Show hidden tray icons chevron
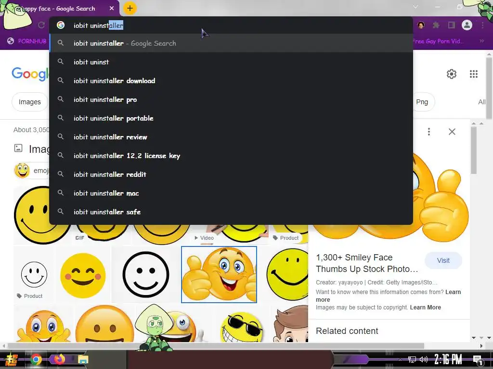The width and height of the screenshot is (493, 369). tap(400, 359)
